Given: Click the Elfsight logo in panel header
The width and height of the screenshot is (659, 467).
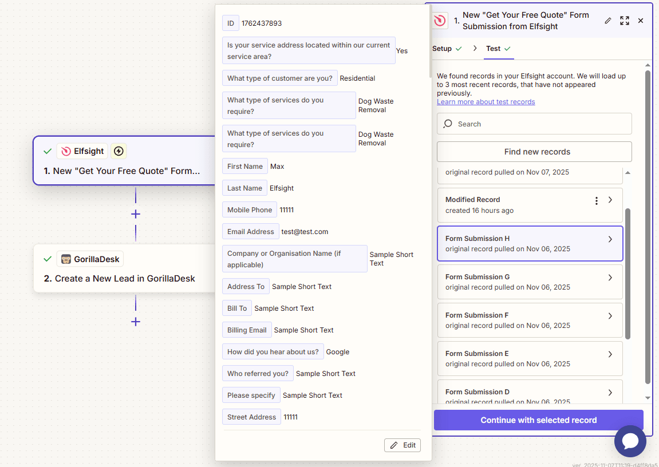Looking at the screenshot, I should pyautogui.click(x=440, y=21).
